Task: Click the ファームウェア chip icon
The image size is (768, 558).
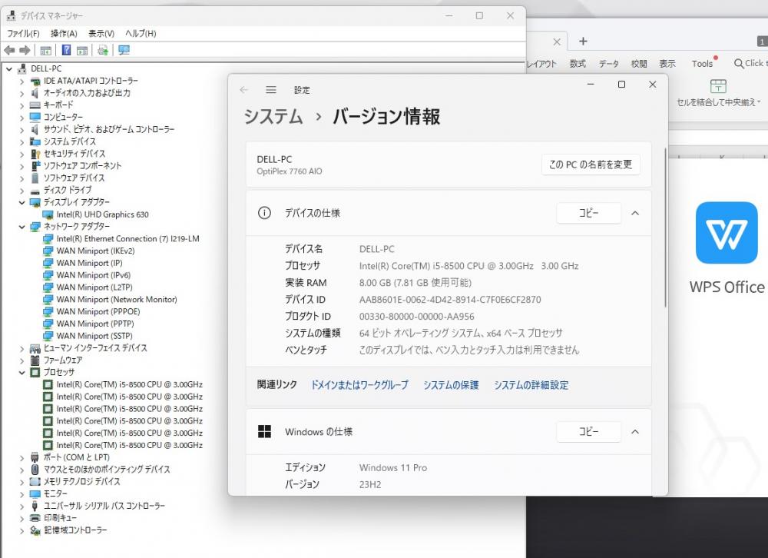Action: [x=35, y=360]
